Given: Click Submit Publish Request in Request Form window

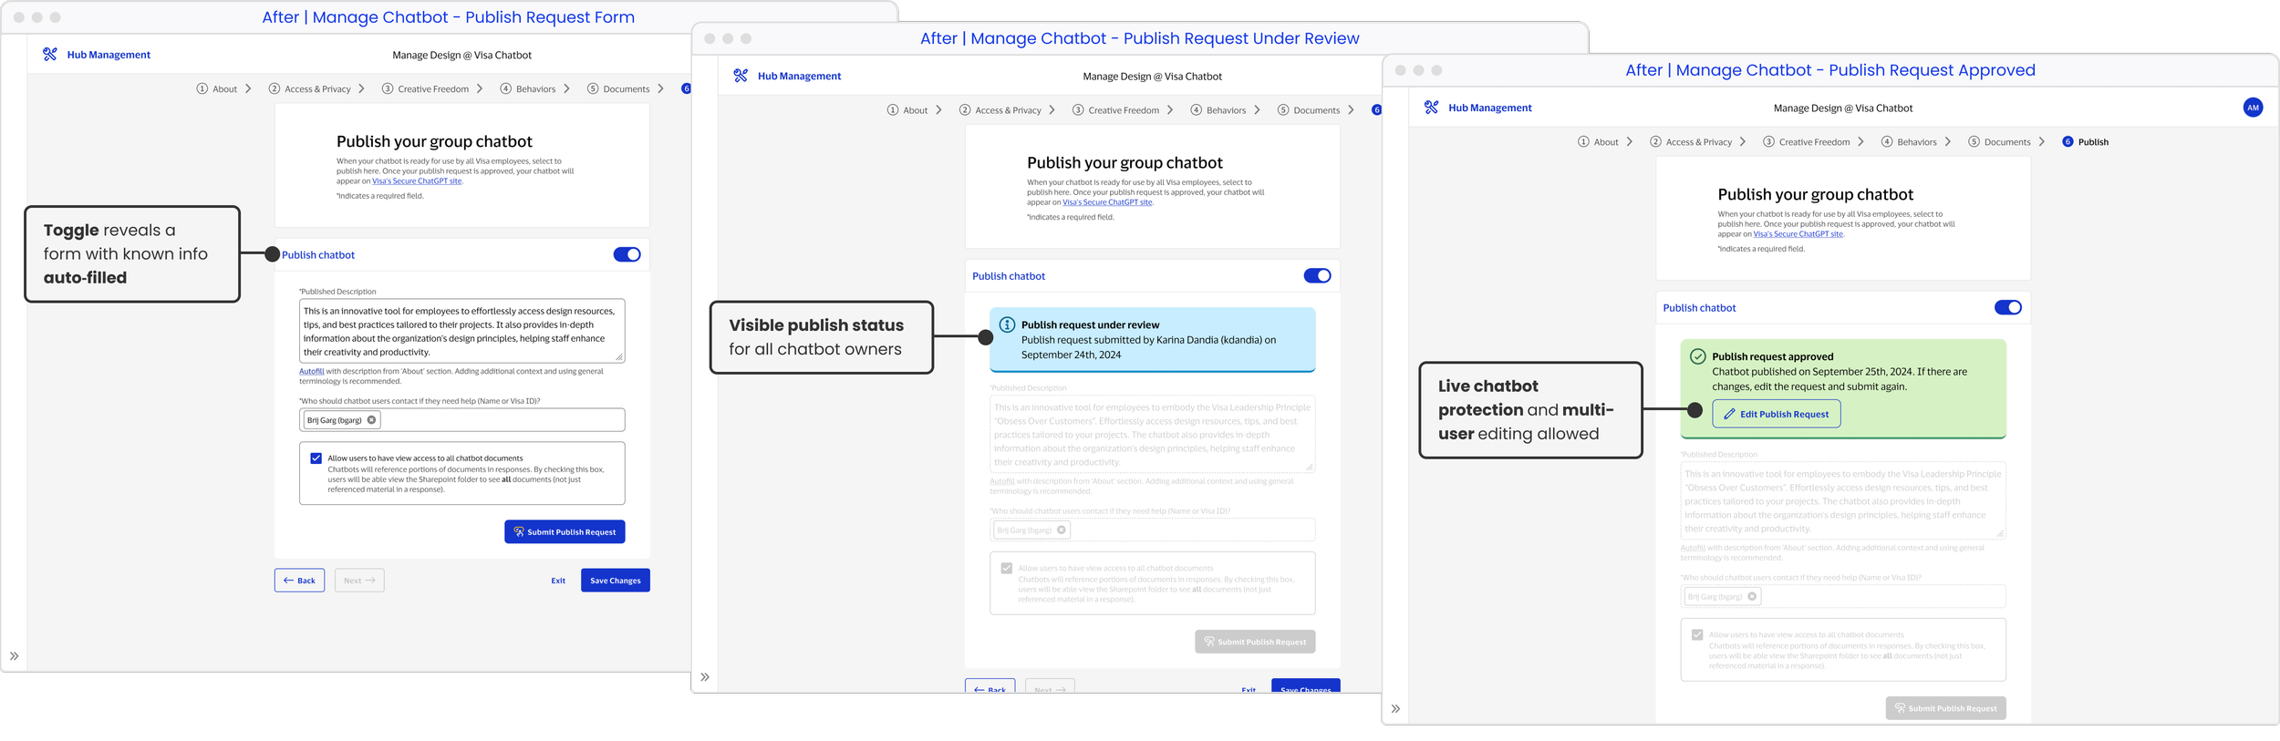Looking at the screenshot, I should 565,532.
